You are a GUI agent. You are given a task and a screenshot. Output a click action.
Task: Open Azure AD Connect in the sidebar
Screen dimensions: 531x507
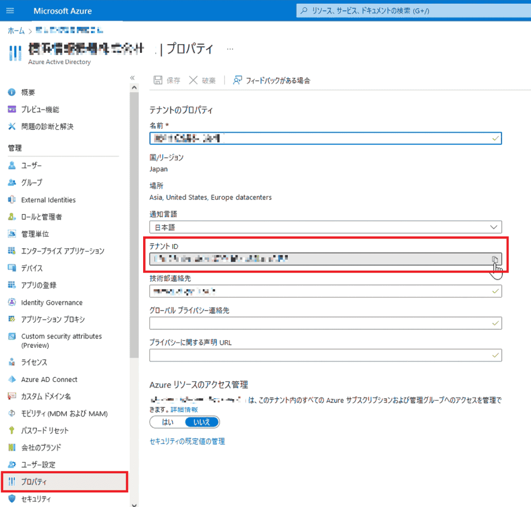click(x=49, y=380)
